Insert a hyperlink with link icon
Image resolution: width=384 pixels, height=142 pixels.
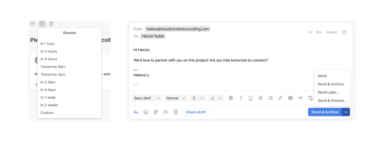(x=280, y=98)
